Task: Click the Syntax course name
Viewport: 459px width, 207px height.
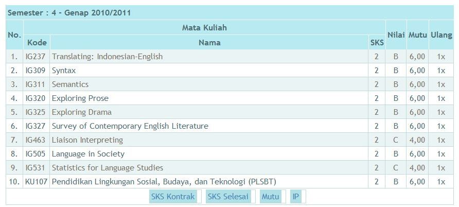Action: coord(64,71)
